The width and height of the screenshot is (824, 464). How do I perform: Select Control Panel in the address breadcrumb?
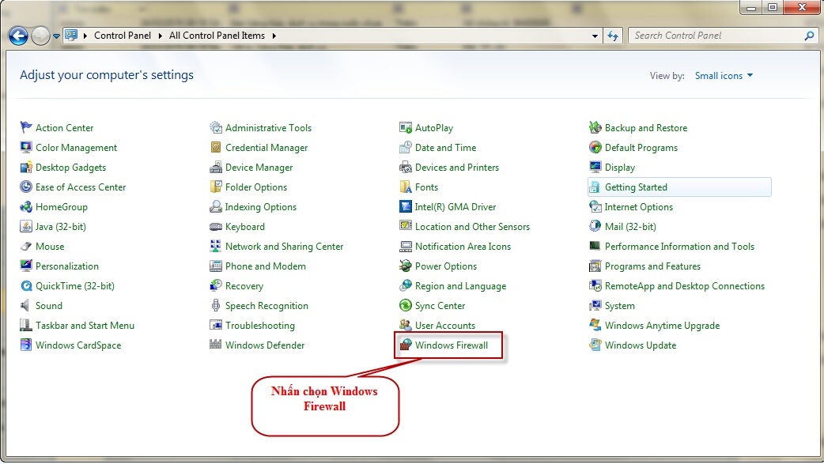pos(123,36)
